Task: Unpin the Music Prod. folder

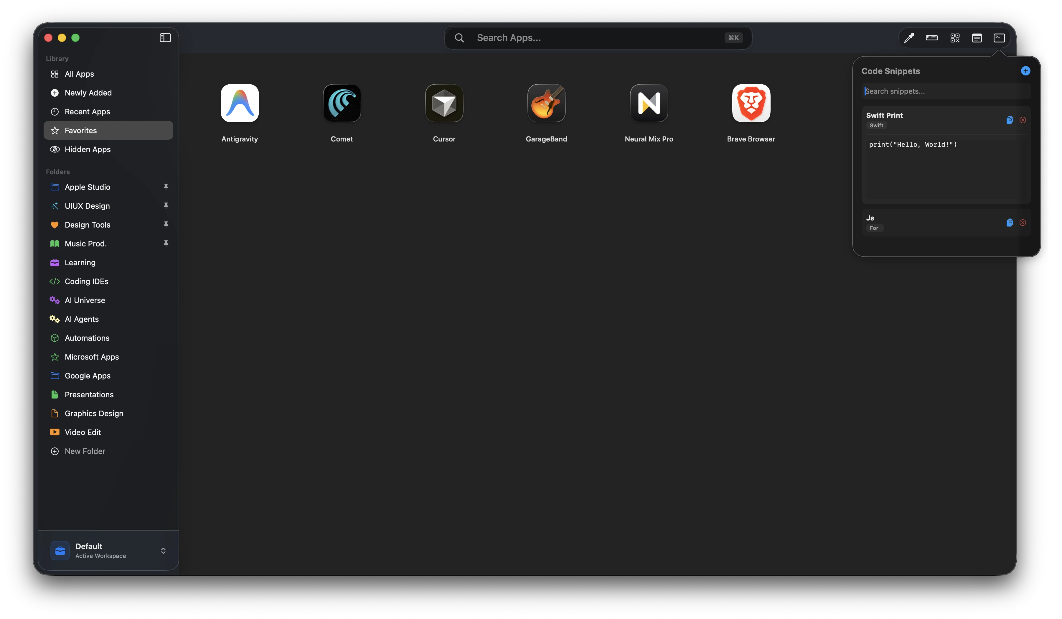Action: coord(166,243)
